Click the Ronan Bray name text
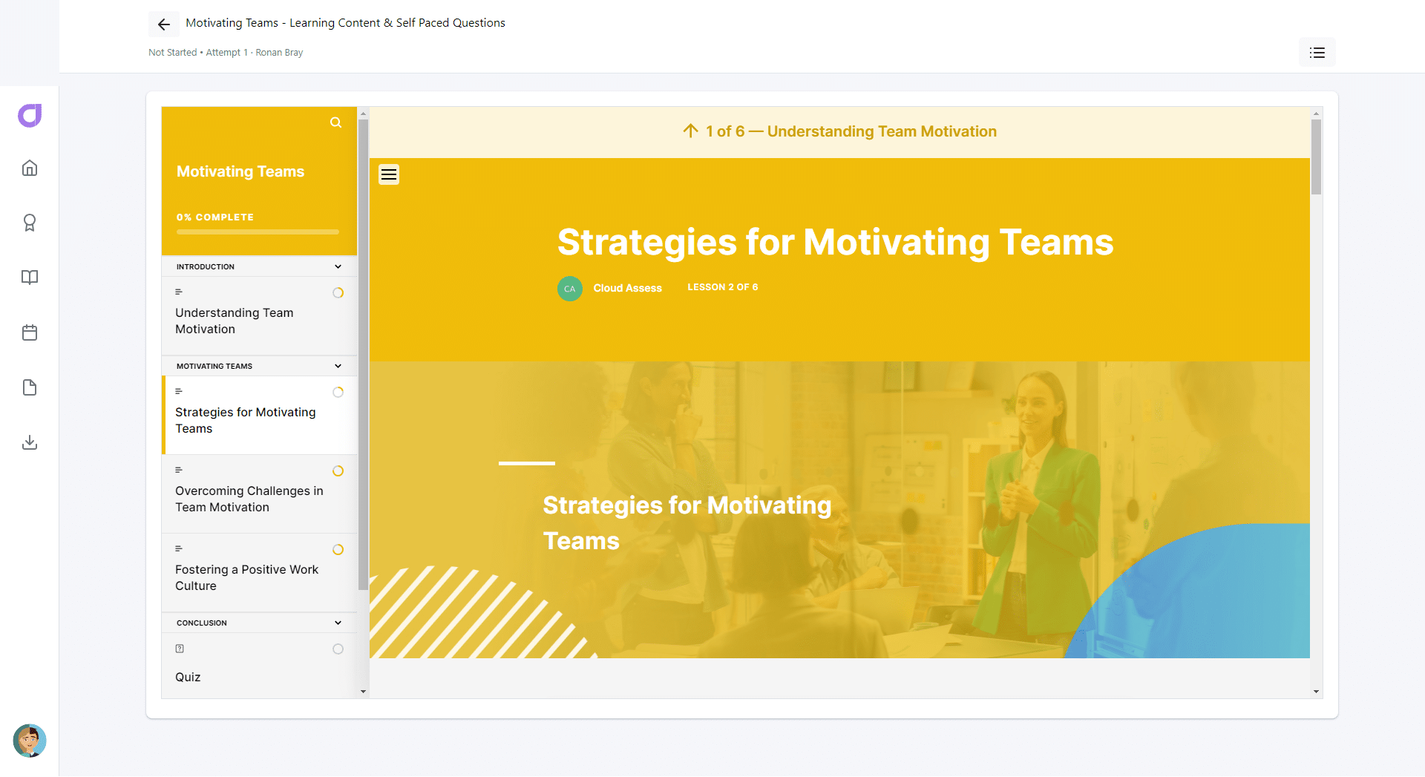The width and height of the screenshot is (1425, 777). [279, 53]
